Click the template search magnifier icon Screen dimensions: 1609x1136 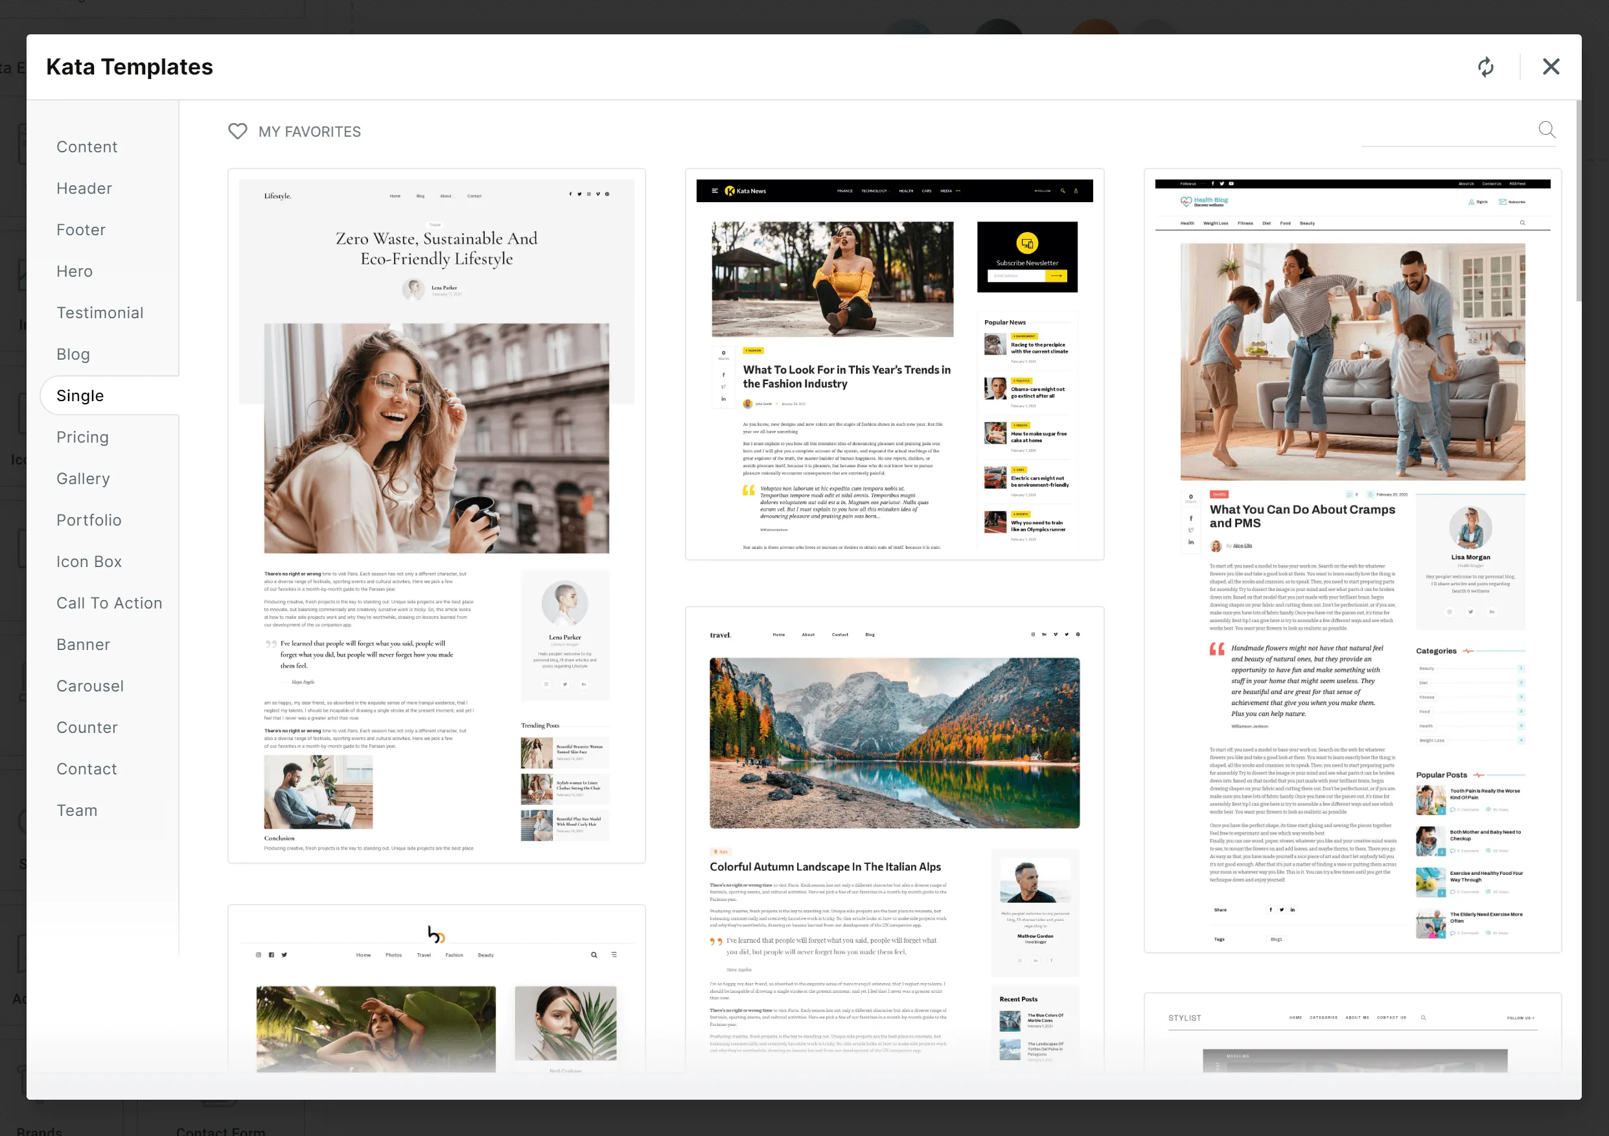[1547, 130]
